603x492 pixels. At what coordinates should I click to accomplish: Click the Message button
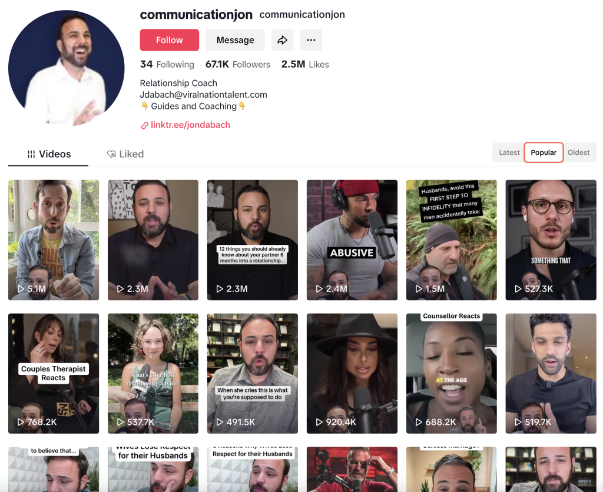point(235,40)
